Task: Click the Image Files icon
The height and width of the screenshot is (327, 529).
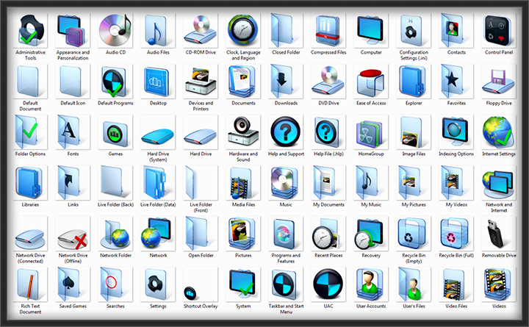Action: (x=413, y=132)
